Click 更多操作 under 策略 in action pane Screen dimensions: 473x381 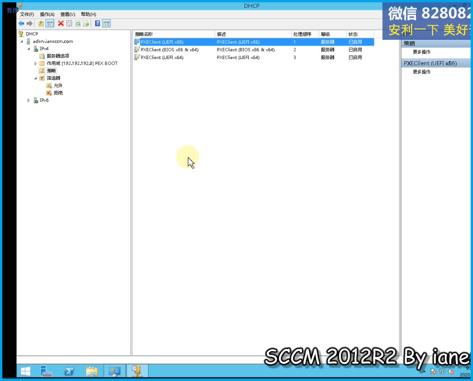pos(421,52)
